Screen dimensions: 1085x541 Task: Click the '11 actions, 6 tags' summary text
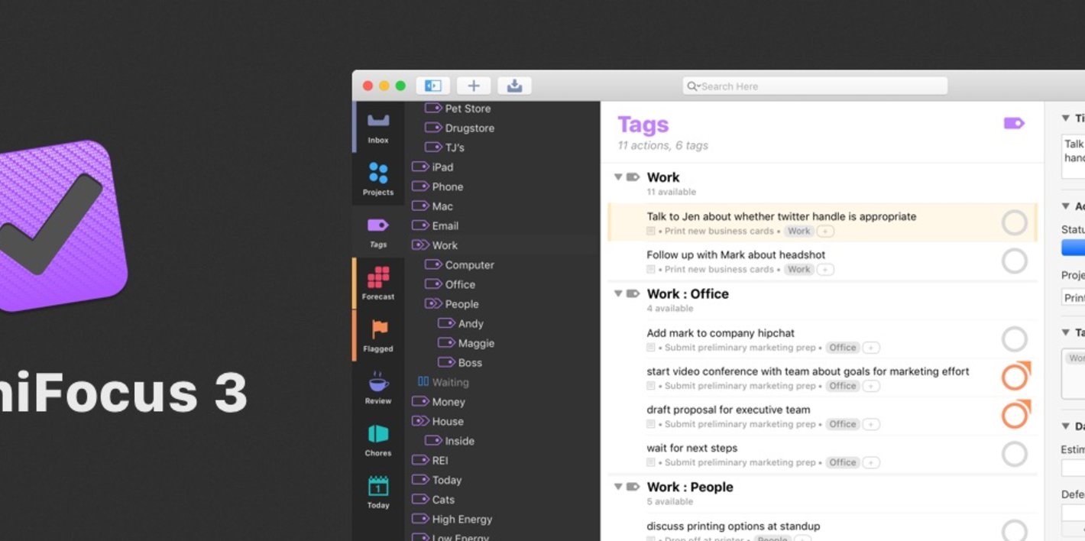(x=662, y=145)
